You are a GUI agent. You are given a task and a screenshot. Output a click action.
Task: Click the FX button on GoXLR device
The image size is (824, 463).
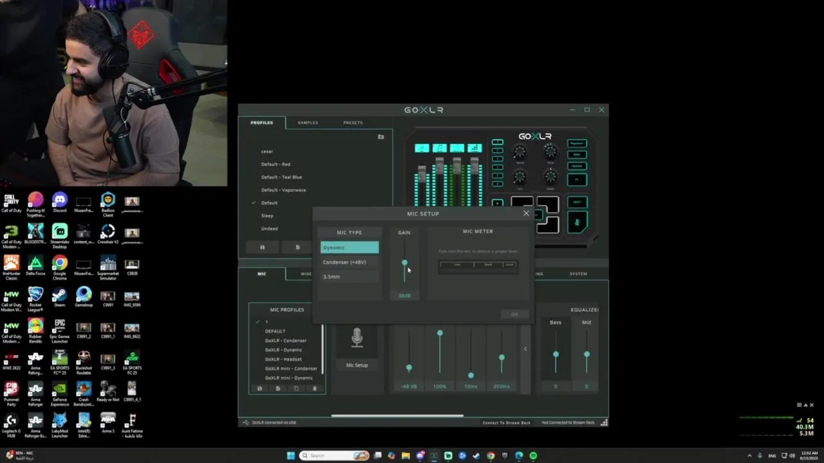(x=577, y=179)
